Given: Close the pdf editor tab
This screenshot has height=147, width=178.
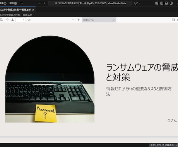Looking at the screenshot, I should [x=33, y=10].
